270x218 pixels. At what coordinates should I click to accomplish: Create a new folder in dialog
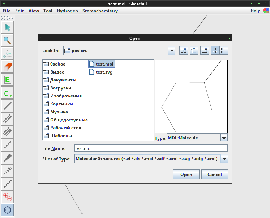click(205, 51)
